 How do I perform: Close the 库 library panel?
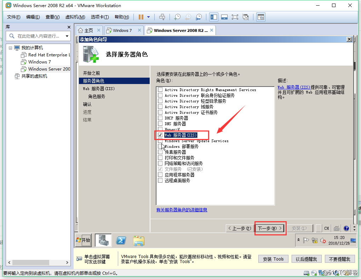69,27
